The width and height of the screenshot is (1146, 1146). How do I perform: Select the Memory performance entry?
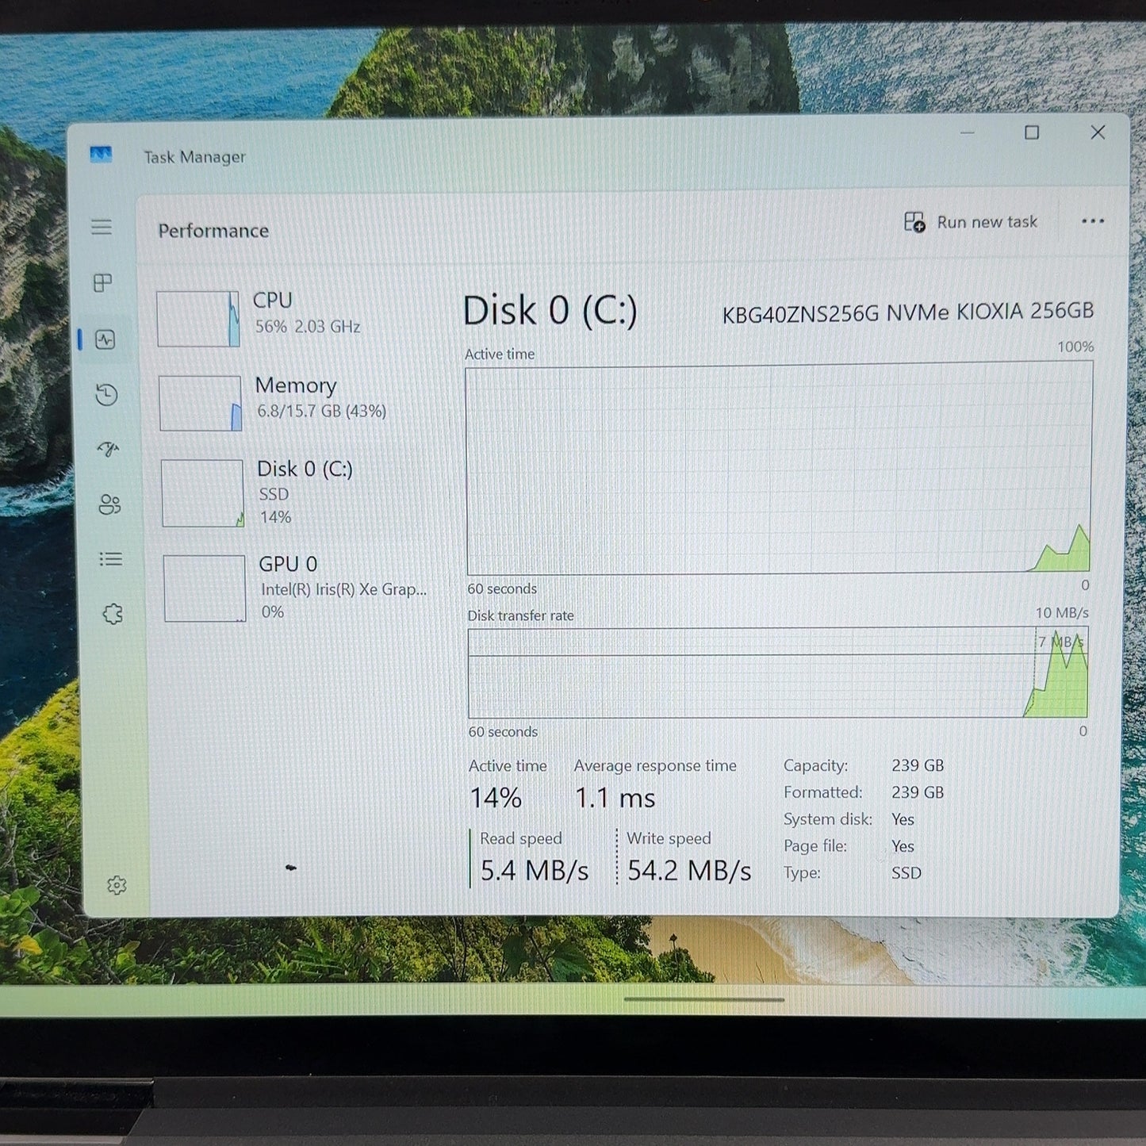299,403
